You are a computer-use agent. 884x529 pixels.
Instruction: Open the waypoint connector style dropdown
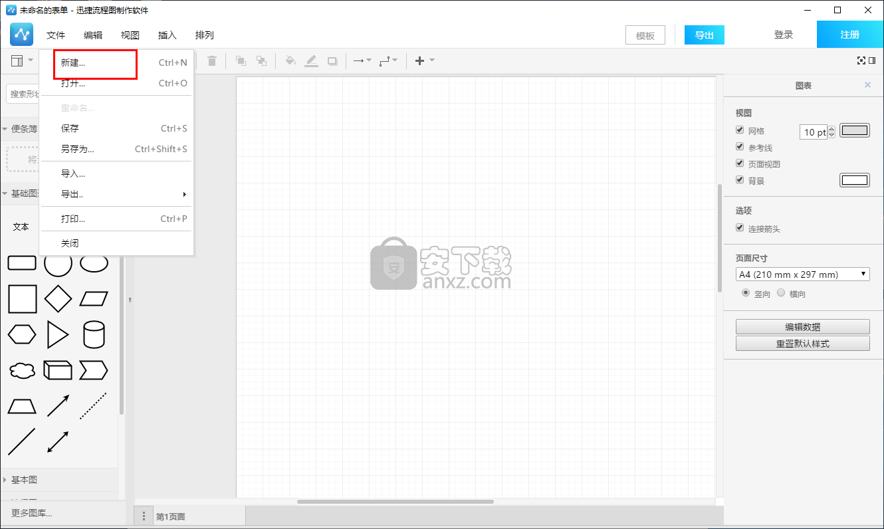pyautogui.click(x=389, y=61)
